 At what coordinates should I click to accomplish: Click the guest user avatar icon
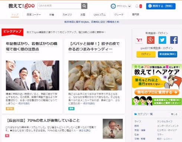pyautogui.click(x=113, y=6)
